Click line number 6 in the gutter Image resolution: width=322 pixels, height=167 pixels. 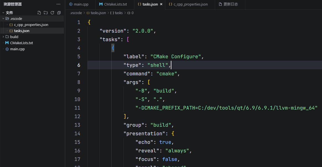79,65
